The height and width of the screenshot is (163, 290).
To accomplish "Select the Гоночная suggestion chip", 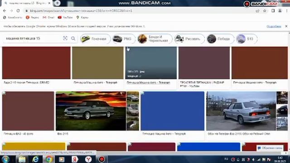I will click(95, 39).
